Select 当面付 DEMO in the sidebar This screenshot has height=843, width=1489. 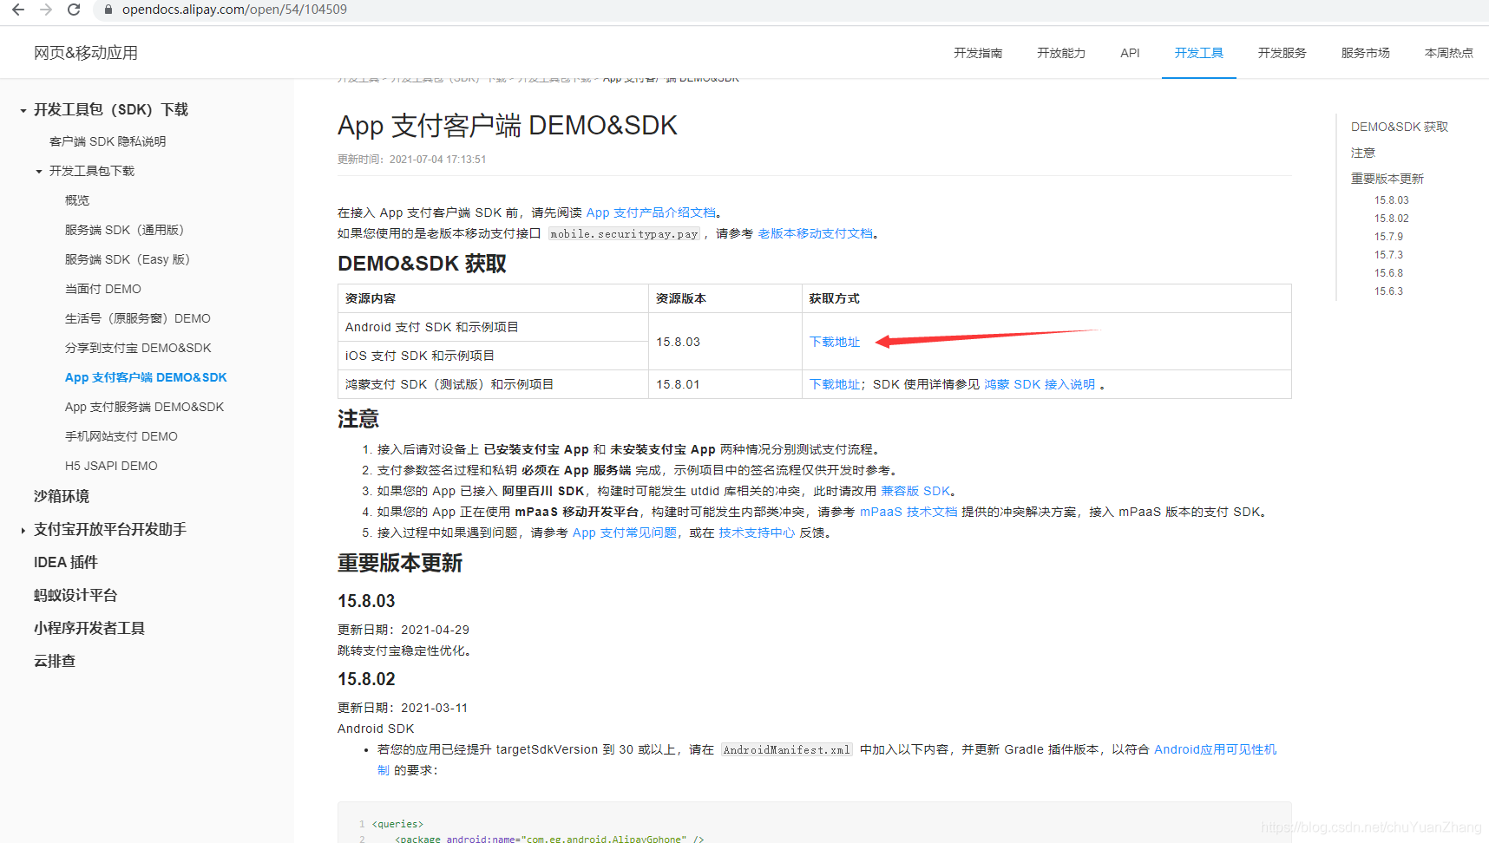(102, 288)
